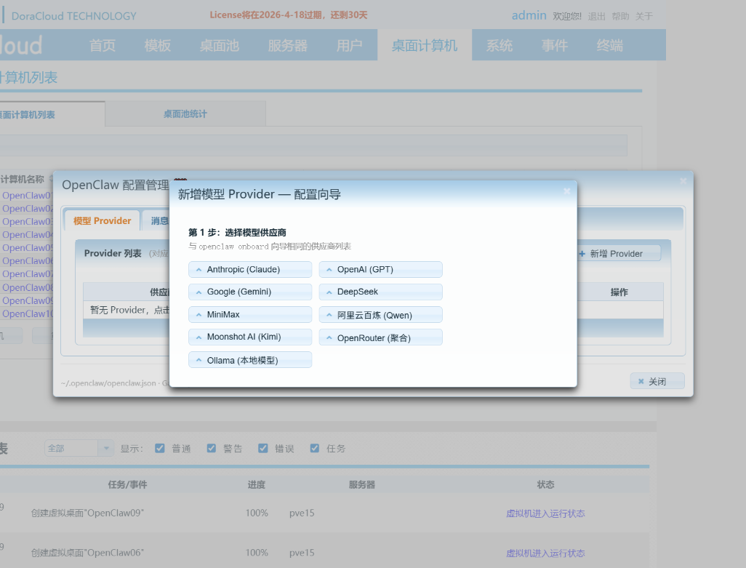Click the 新增 Provider button
746x568 pixels.
[619, 254]
